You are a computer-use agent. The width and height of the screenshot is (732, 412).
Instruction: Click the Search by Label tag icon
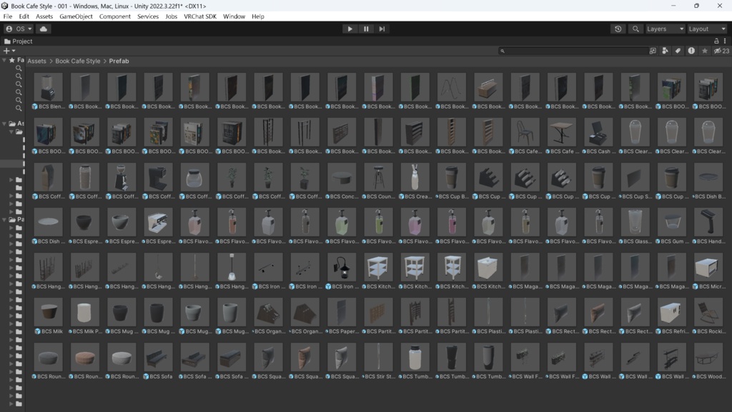click(x=678, y=51)
